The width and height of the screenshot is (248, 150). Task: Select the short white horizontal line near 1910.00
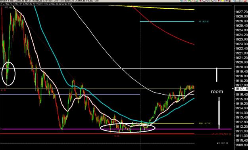pyautogui.click(x=97, y=143)
